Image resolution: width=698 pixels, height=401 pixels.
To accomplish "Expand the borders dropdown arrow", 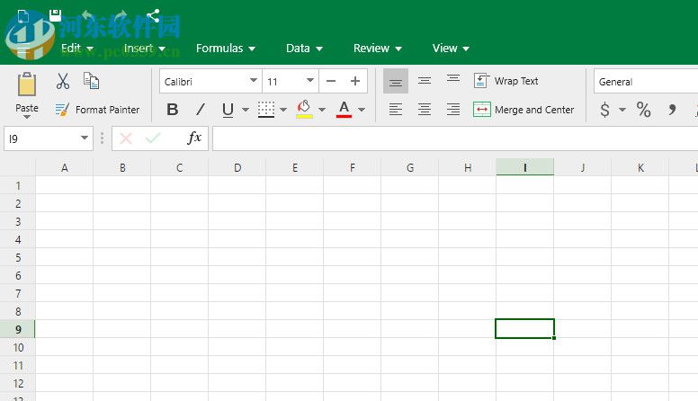I will pos(283,110).
